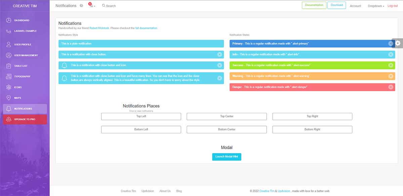
Task: Select the Icons section in the sidebar
Action: tap(20, 87)
